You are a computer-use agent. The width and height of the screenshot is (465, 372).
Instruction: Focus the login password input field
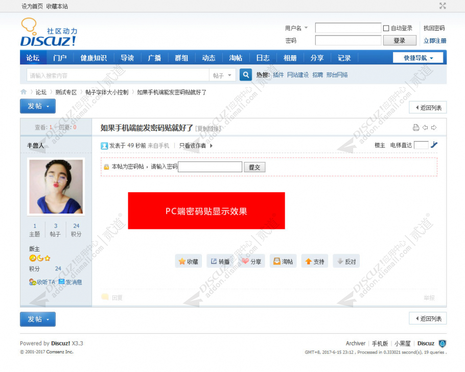[348, 40]
